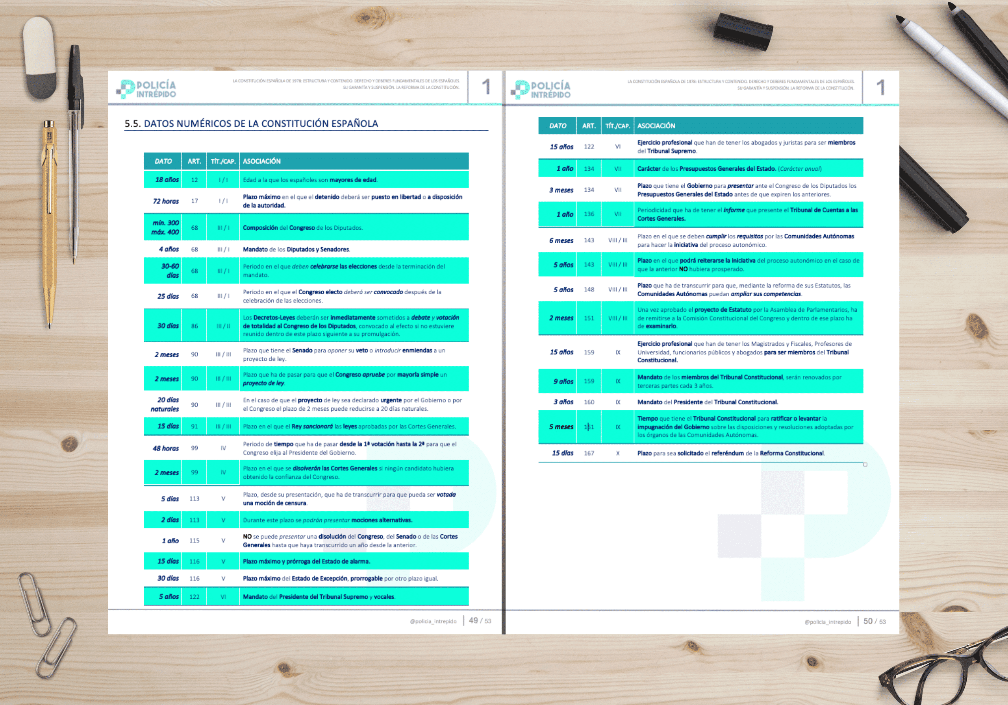Click '@policia_intrepido' in the page 50 footer

tap(828, 622)
